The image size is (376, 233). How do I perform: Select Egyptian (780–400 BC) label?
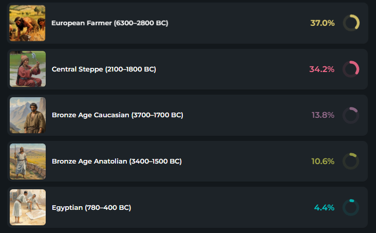[91, 207]
